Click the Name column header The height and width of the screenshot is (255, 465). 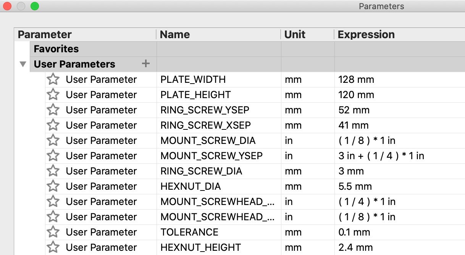pyautogui.click(x=175, y=34)
